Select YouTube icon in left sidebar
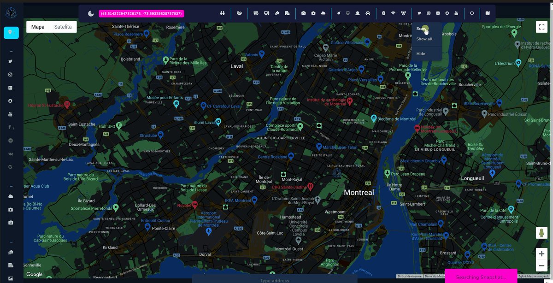553x283 pixels. pyautogui.click(x=10, y=114)
